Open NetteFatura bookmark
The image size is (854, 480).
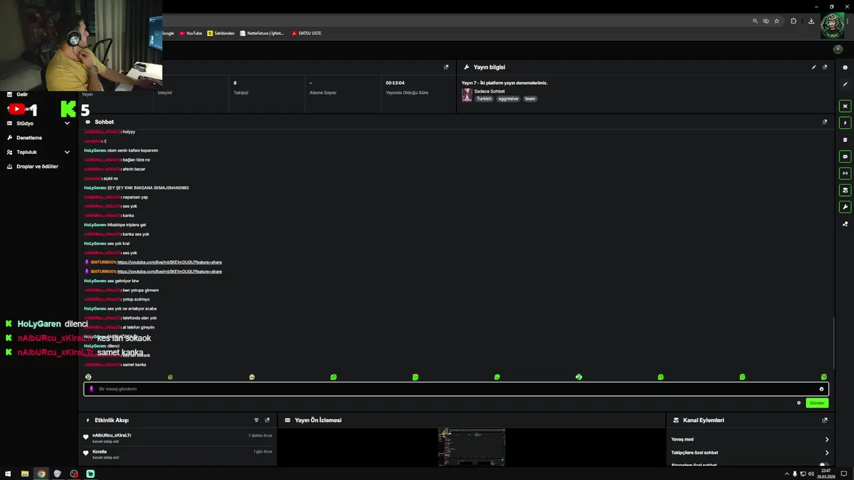coord(262,33)
